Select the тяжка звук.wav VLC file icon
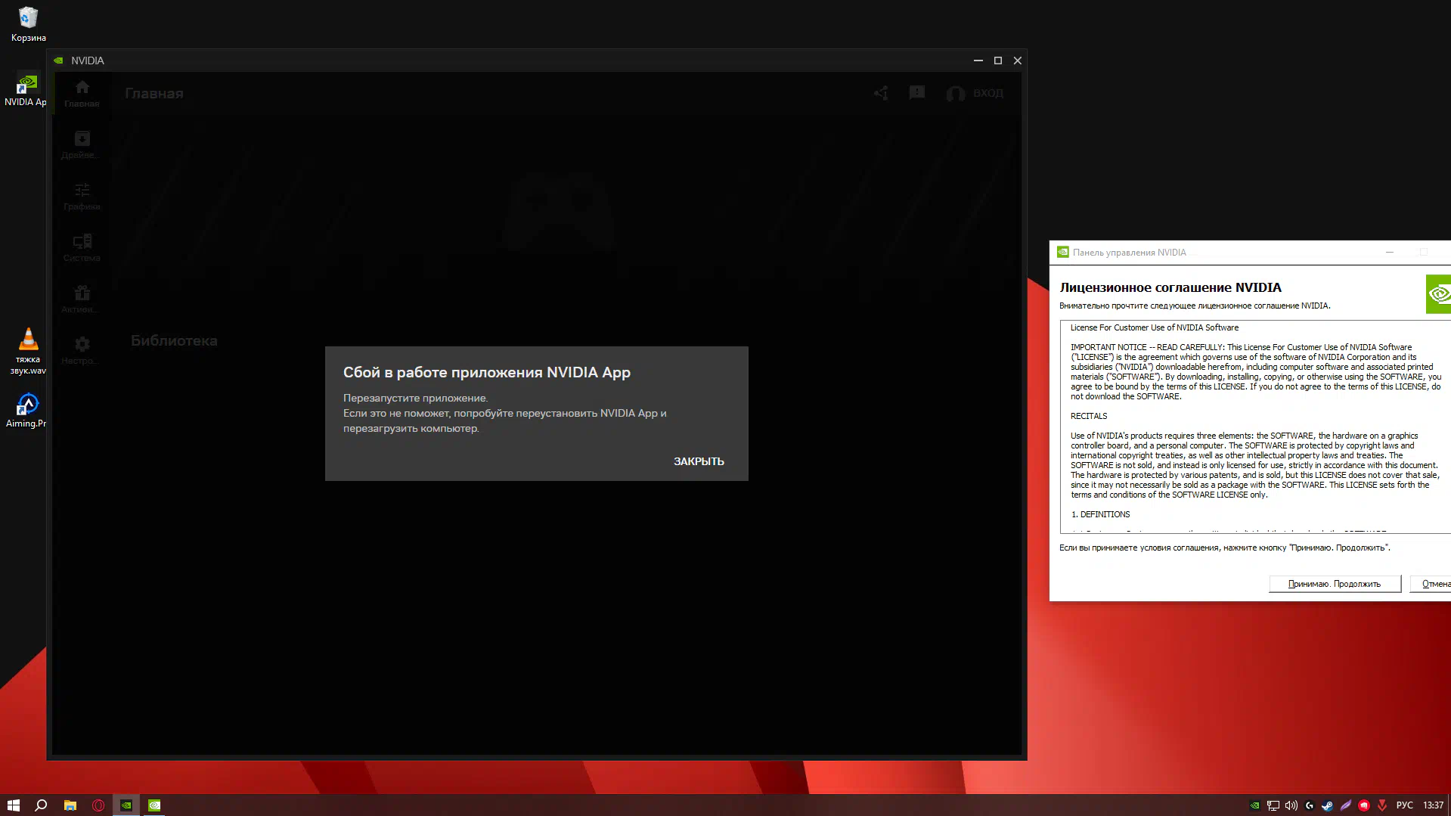Image resolution: width=1451 pixels, height=816 pixels. (x=28, y=351)
